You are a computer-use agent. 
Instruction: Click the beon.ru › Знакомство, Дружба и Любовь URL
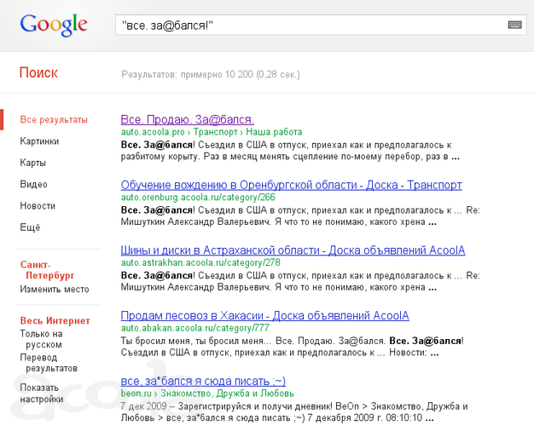click(x=207, y=394)
